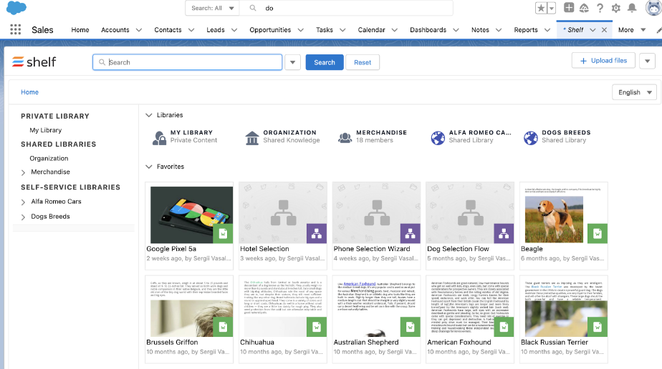
Task: Open the user profile avatar
Action: coord(653,8)
